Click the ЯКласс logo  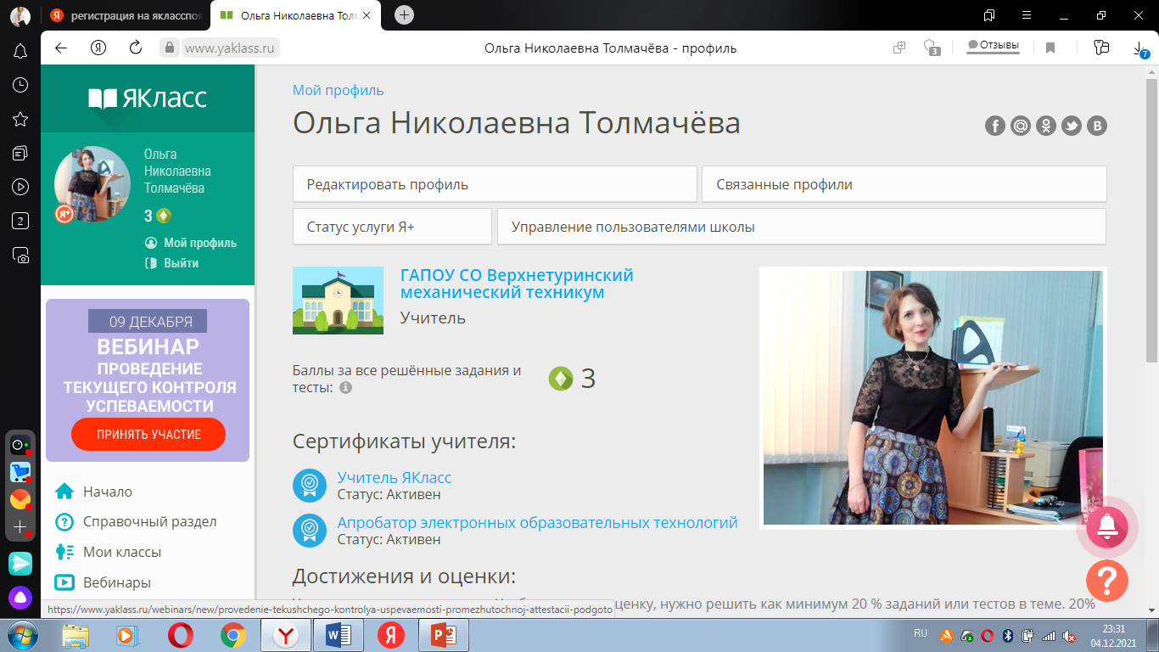(148, 98)
